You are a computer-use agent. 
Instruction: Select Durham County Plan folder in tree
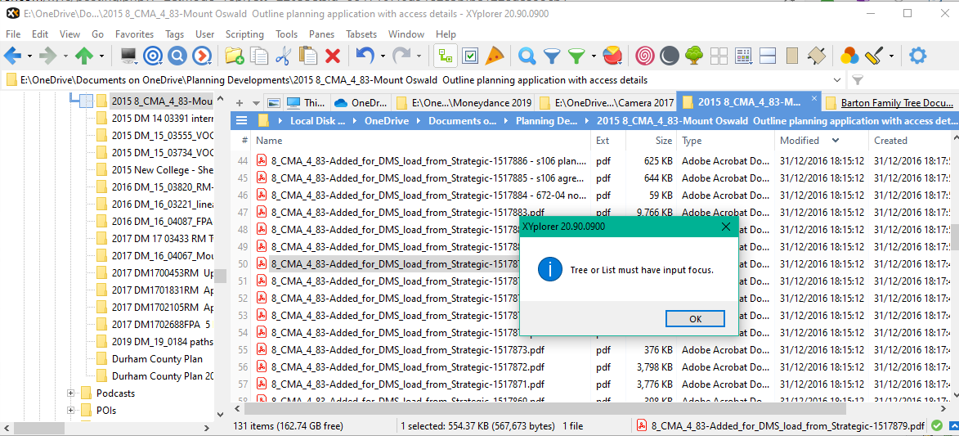157,359
